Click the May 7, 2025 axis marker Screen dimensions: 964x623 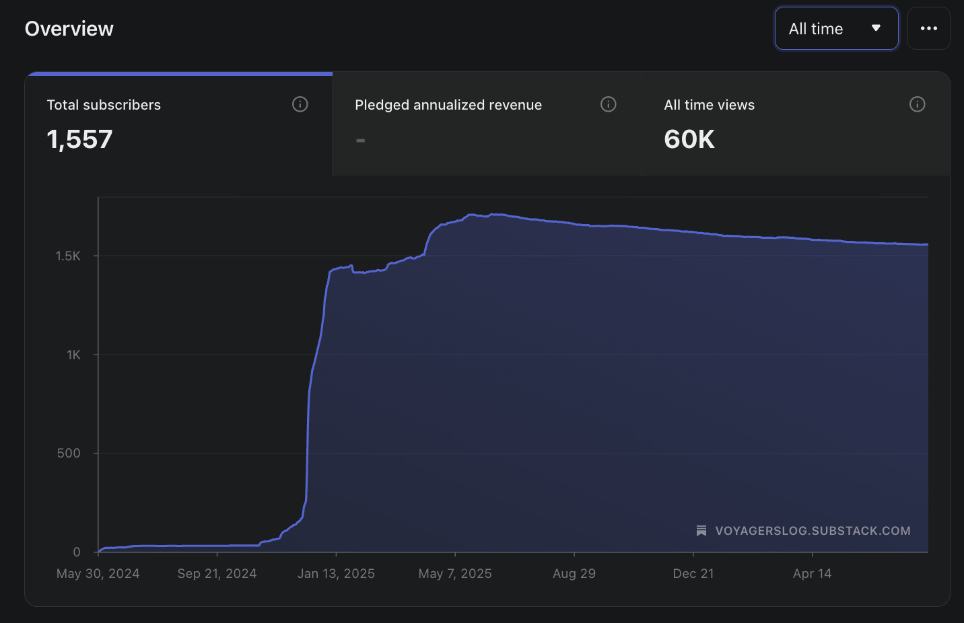tap(455, 574)
